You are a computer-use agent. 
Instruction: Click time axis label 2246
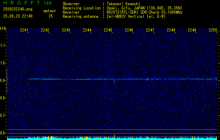(129, 30)
